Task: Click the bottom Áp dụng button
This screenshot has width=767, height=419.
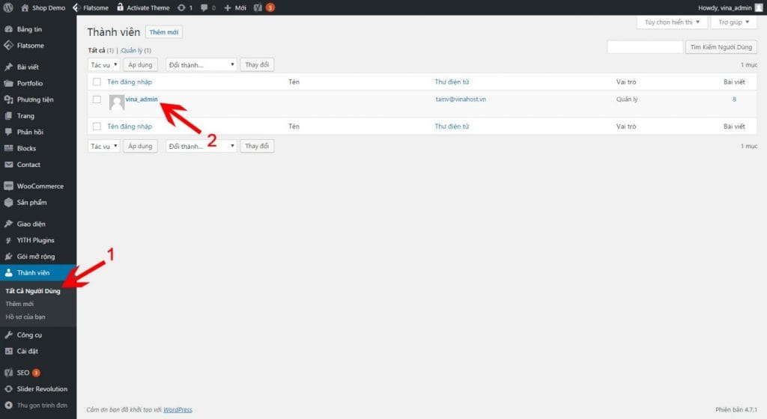Action: (140, 146)
